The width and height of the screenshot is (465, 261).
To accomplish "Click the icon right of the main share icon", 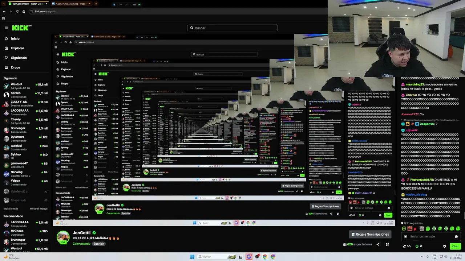I will coord(387,244).
